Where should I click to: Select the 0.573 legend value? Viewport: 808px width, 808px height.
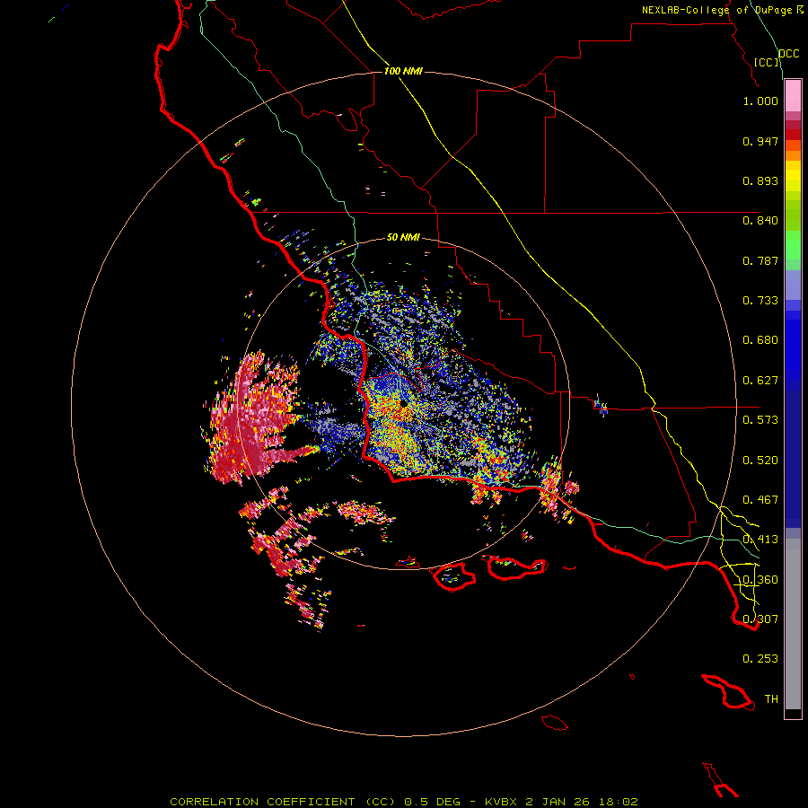tap(760, 420)
